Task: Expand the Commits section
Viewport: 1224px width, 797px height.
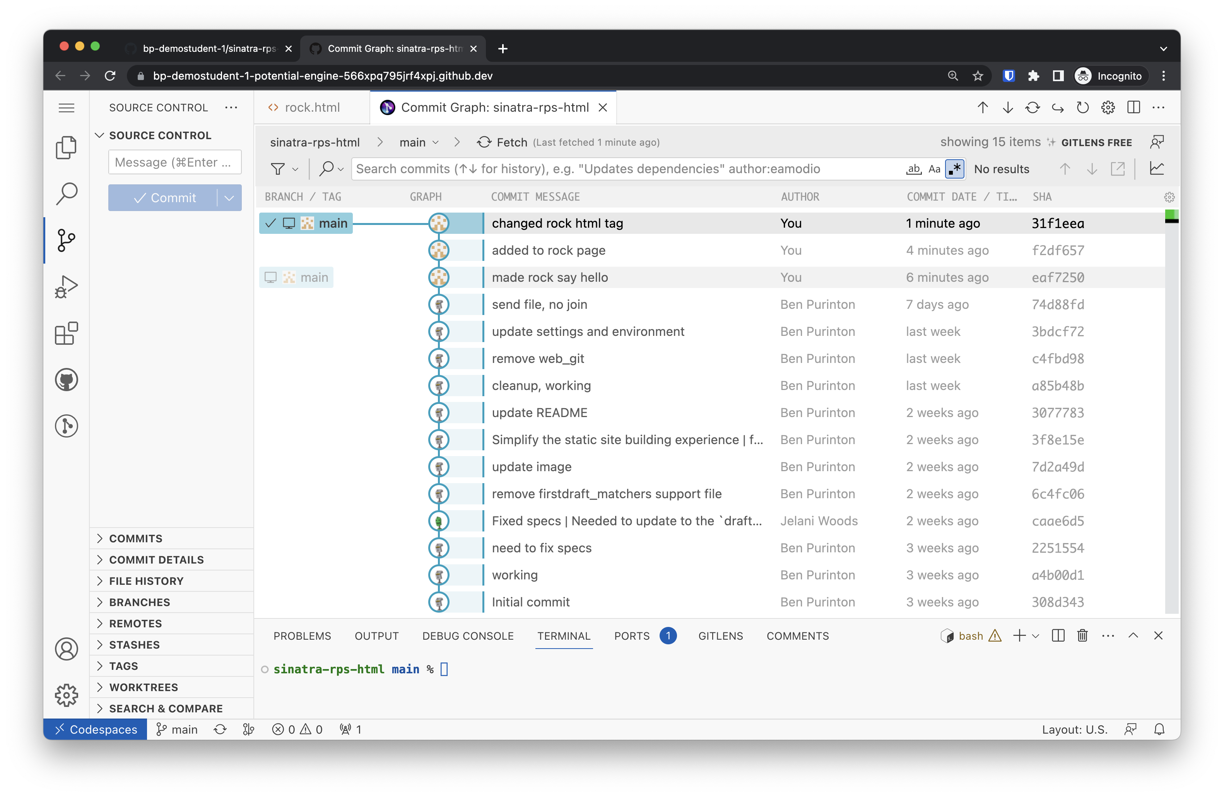Action: (136, 538)
